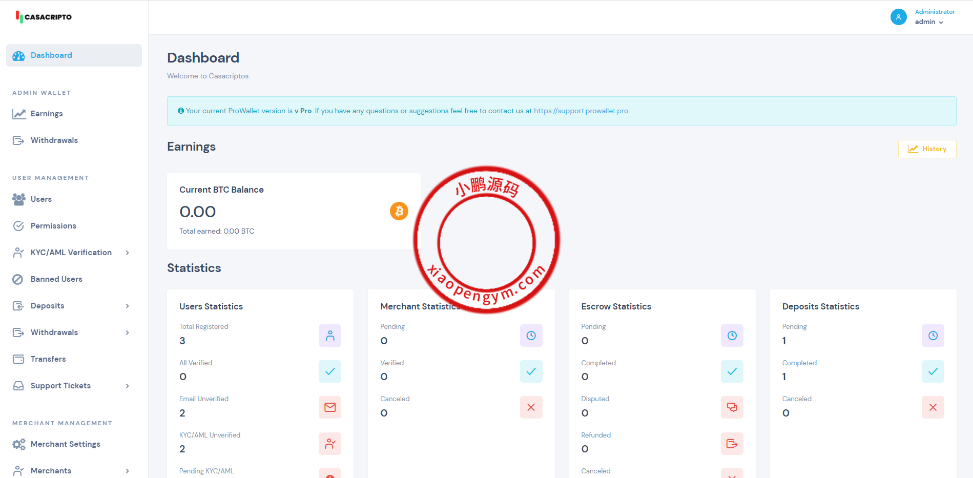This screenshot has width=973, height=478.
Task: Click the Email Unverified envelope icon
Action: pos(330,407)
